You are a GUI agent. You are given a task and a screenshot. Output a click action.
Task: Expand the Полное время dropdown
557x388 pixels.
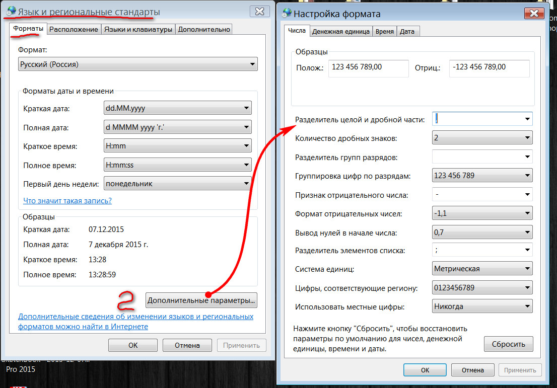click(178, 165)
